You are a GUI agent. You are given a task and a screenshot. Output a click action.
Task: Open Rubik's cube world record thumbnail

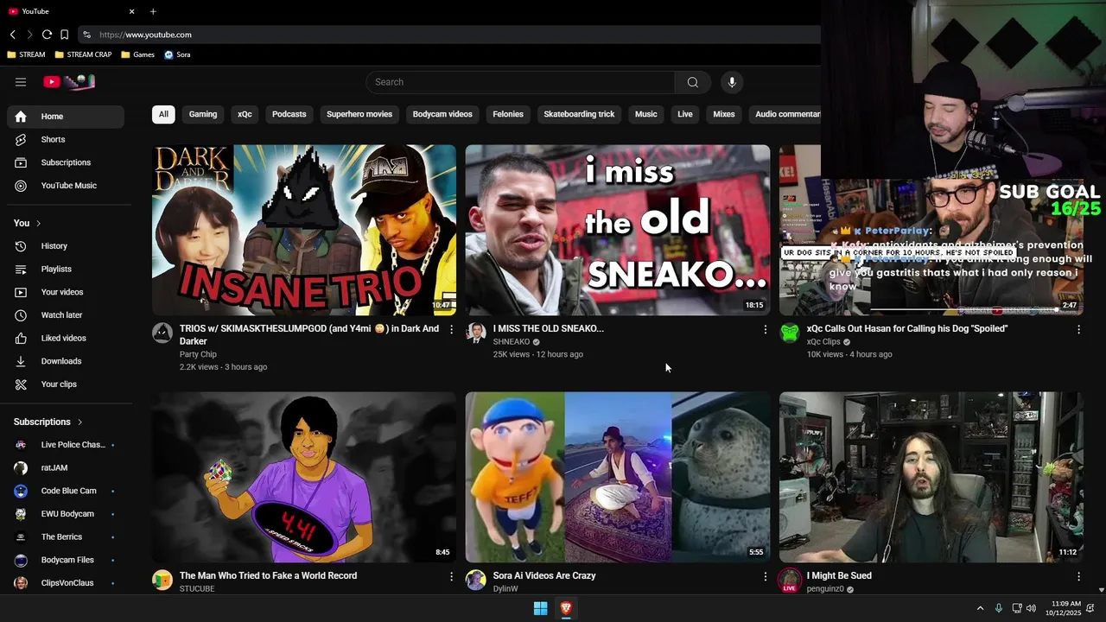tap(304, 477)
